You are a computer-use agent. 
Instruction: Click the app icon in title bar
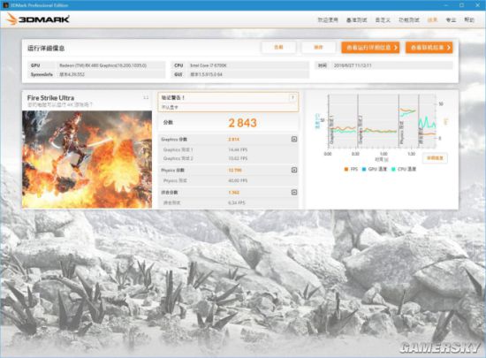tap(5, 5)
